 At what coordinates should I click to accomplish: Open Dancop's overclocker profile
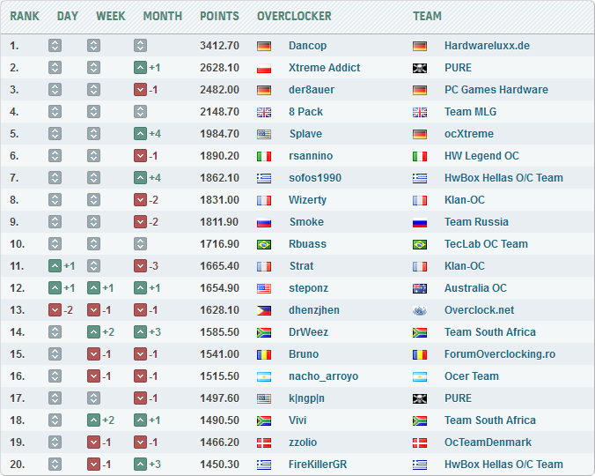[307, 46]
